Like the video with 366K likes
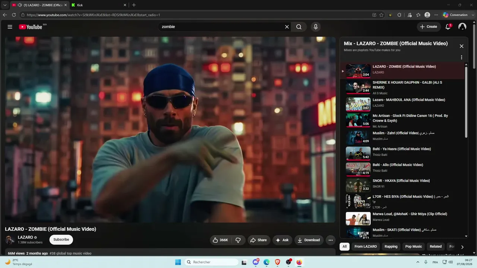The image size is (477, 268). (220, 240)
